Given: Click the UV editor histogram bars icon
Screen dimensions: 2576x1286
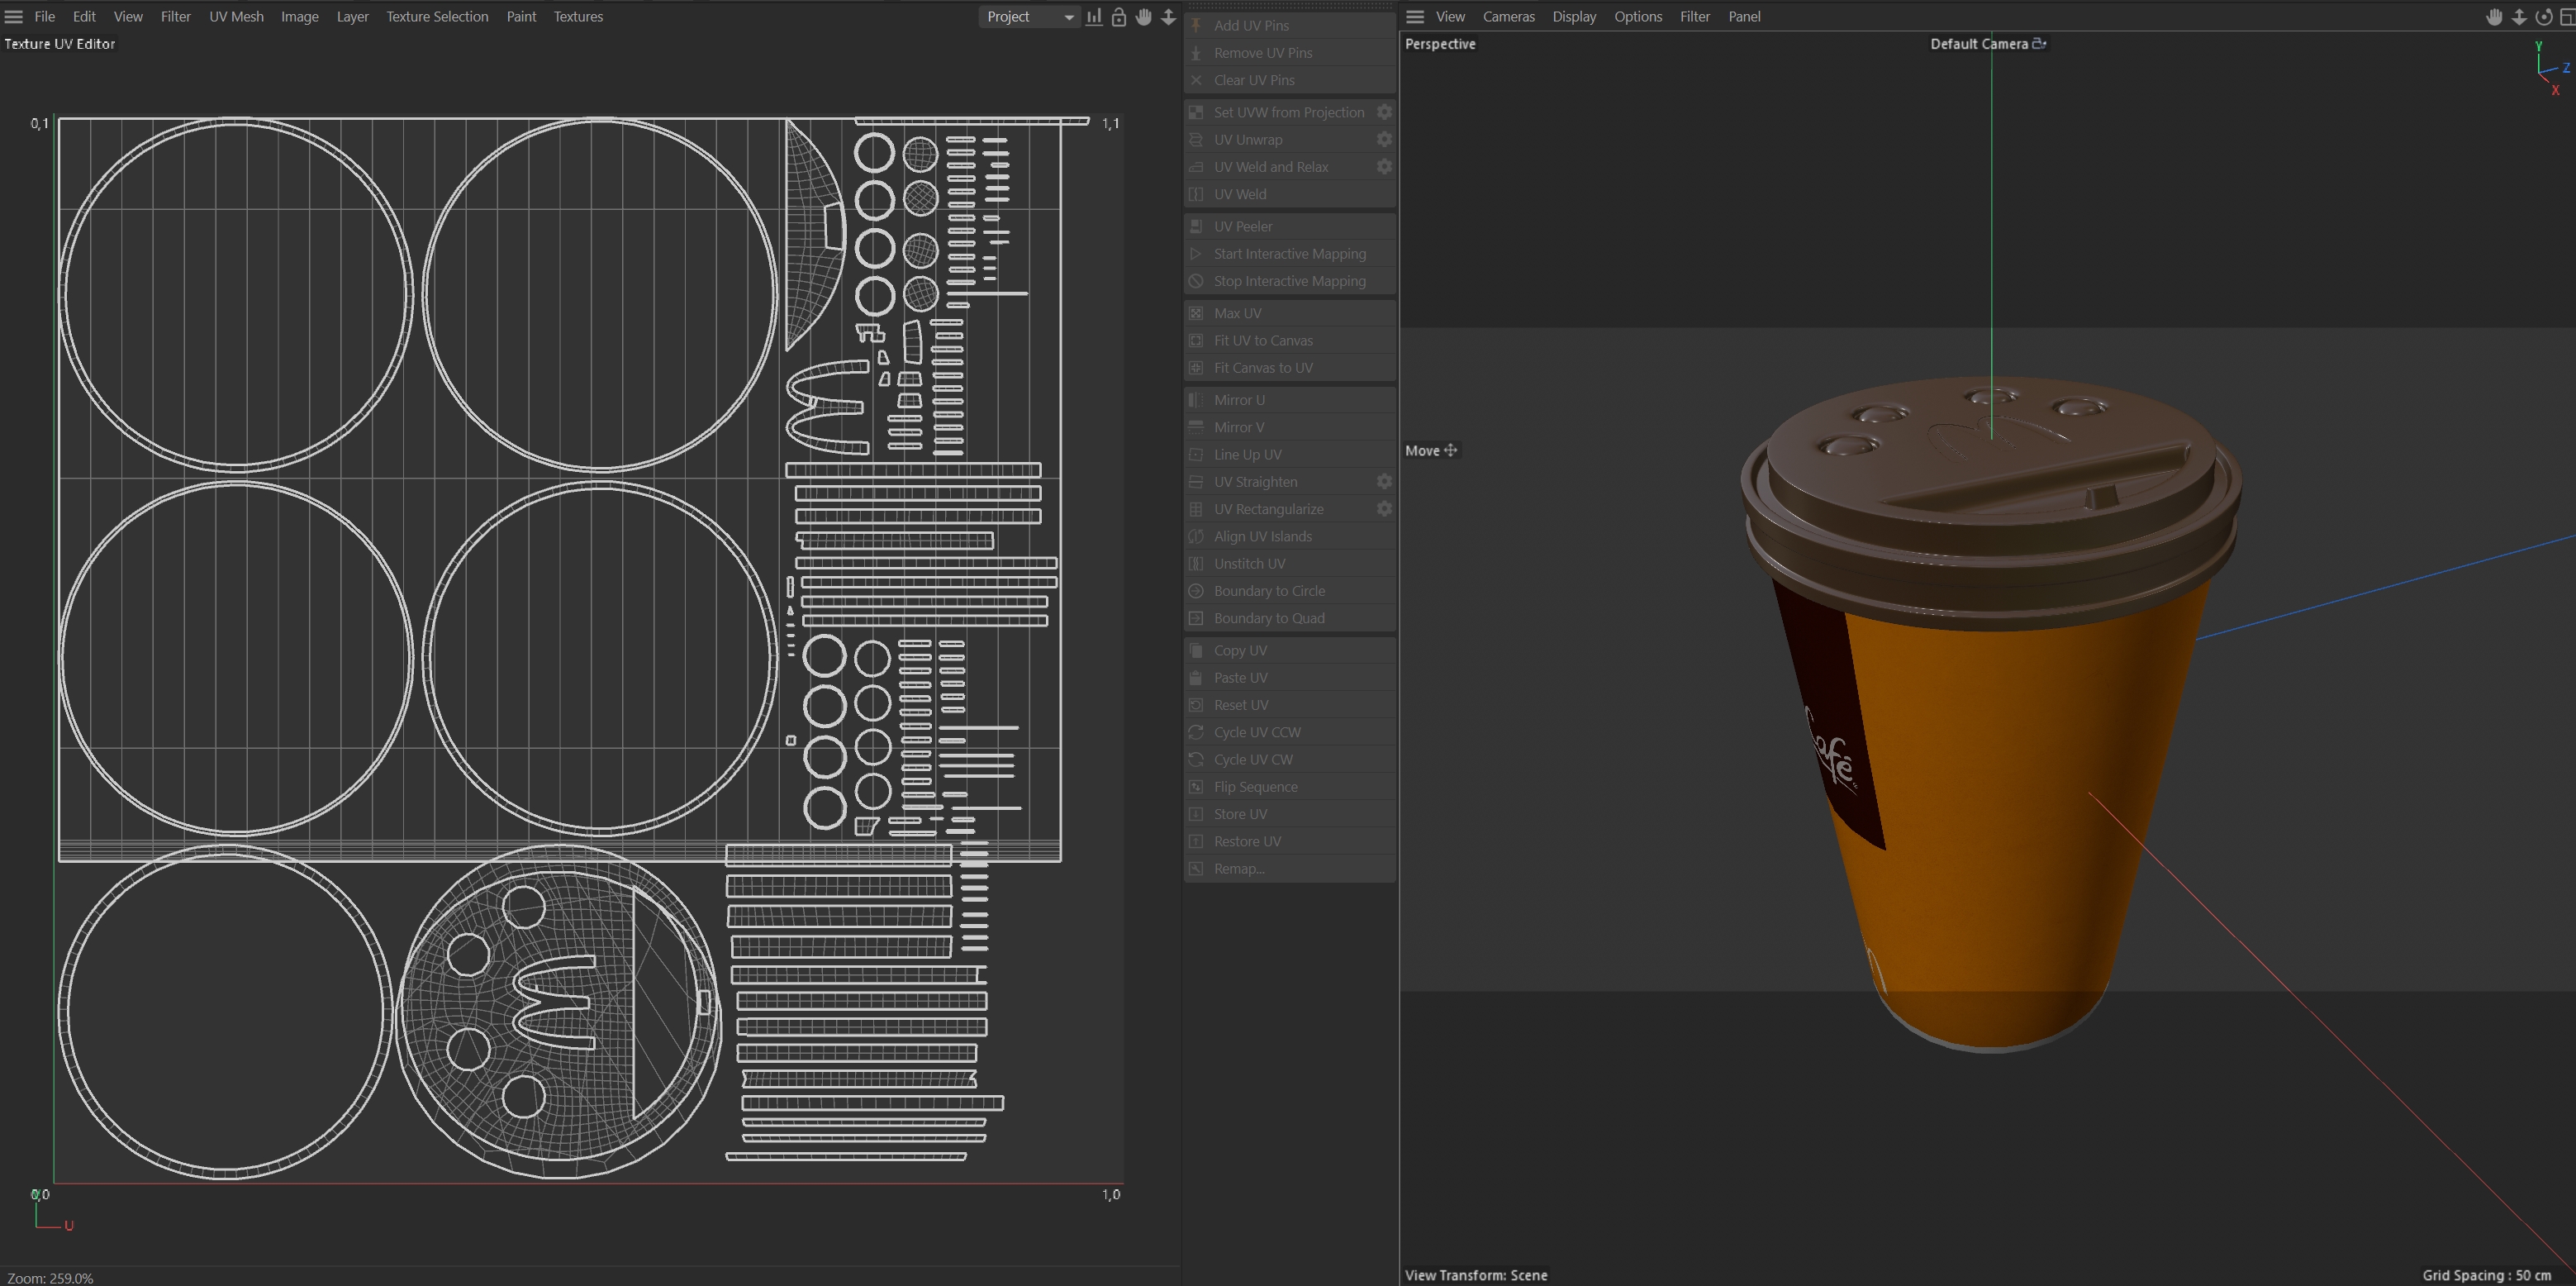Looking at the screenshot, I should click(x=1094, y=16).
